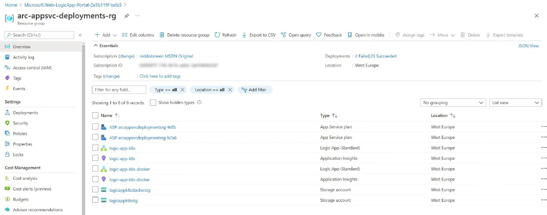The image size is (547, 215).
Task: Click the Assign tags icon
Action: pos(398,35)
